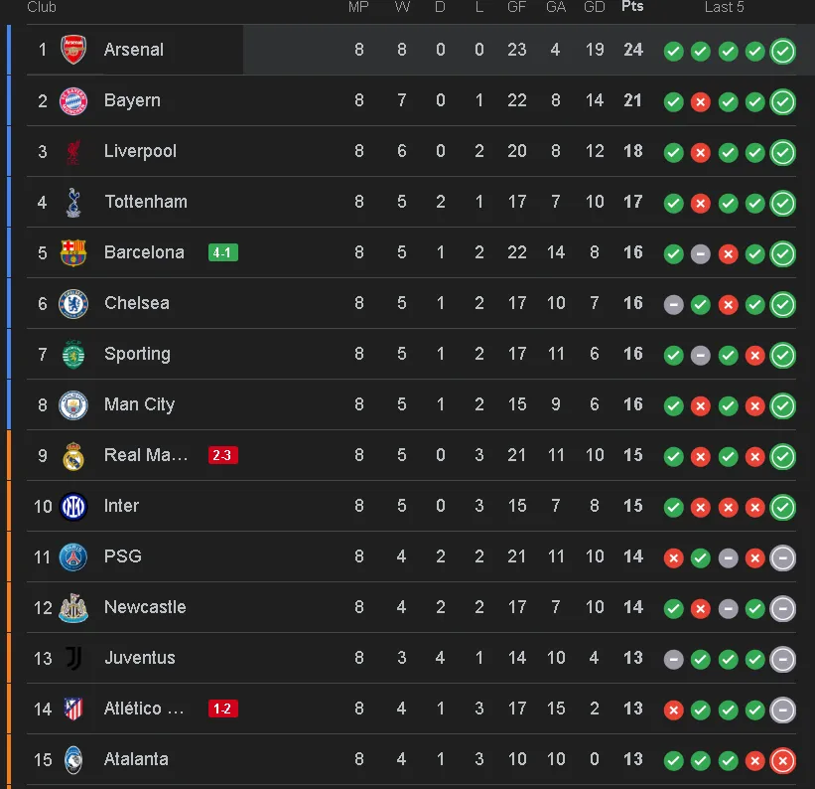Click the Man City crest icon

click(73, 404)
